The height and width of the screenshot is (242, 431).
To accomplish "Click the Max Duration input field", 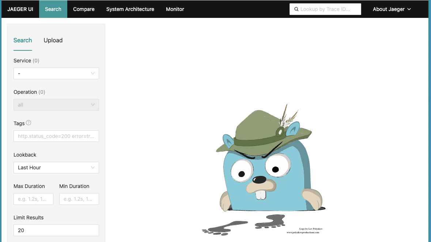I will (33, 199).
